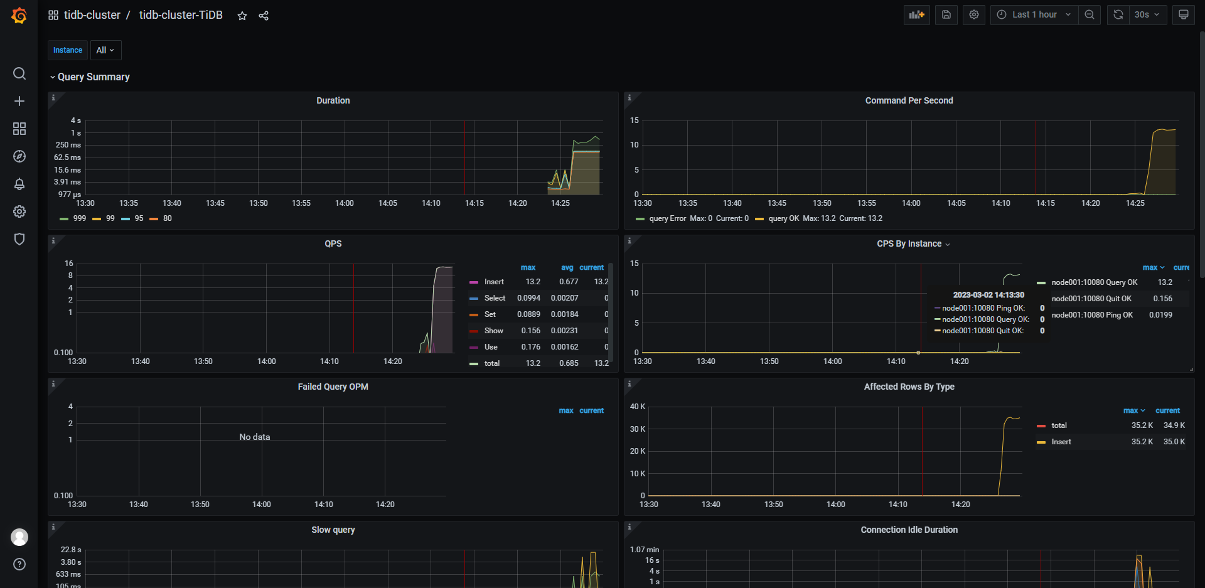Open the 30s refresh interval dropdown

[1147, 14]
